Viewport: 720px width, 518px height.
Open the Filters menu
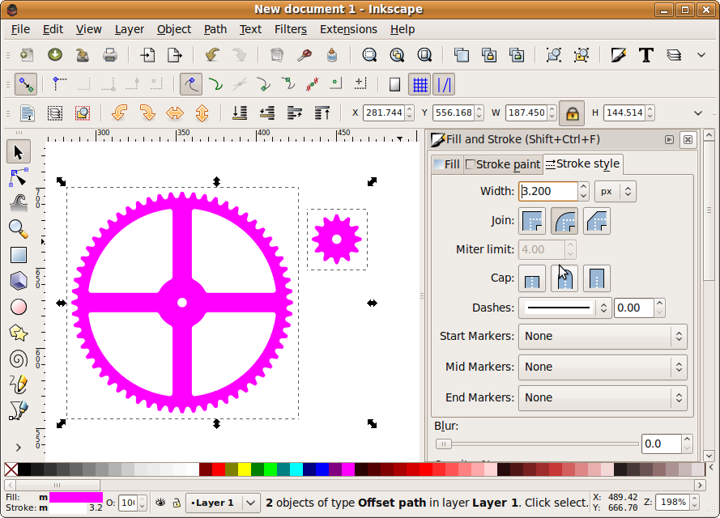click(x=290, y=29)
